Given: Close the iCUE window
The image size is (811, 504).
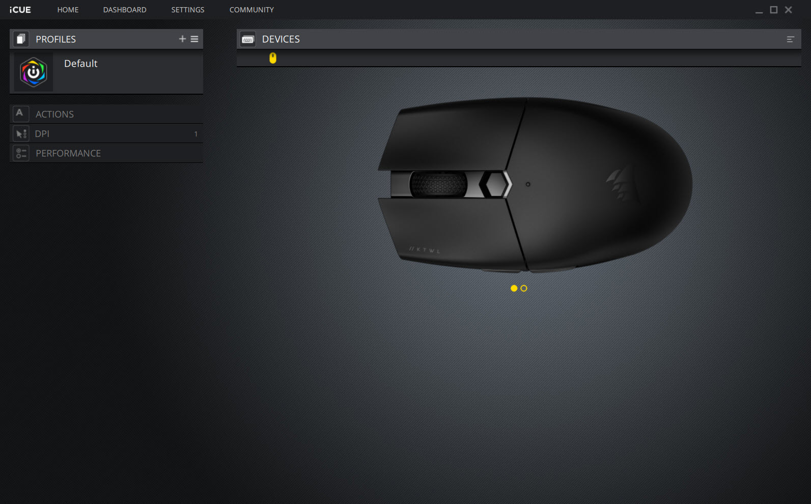Looking at the screenshot, I should (x=789, y=10).
